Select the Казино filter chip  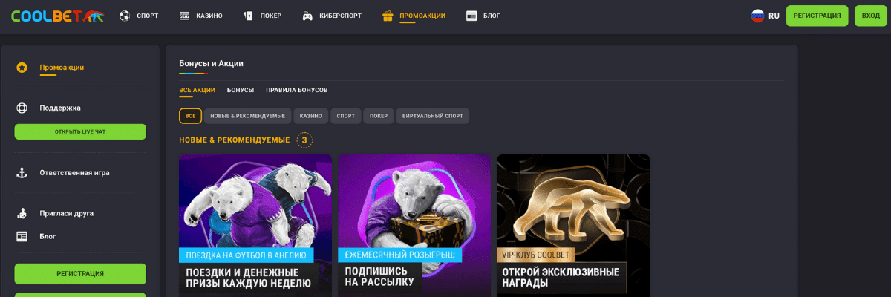(311, 116)
